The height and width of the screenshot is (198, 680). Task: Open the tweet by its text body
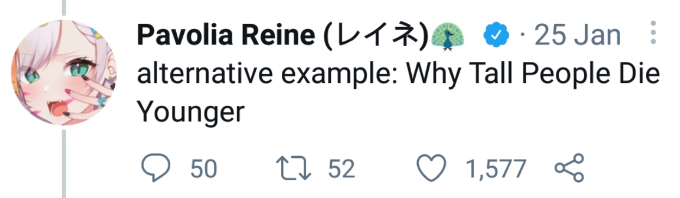pyautogui.click(x=398, y=92)
